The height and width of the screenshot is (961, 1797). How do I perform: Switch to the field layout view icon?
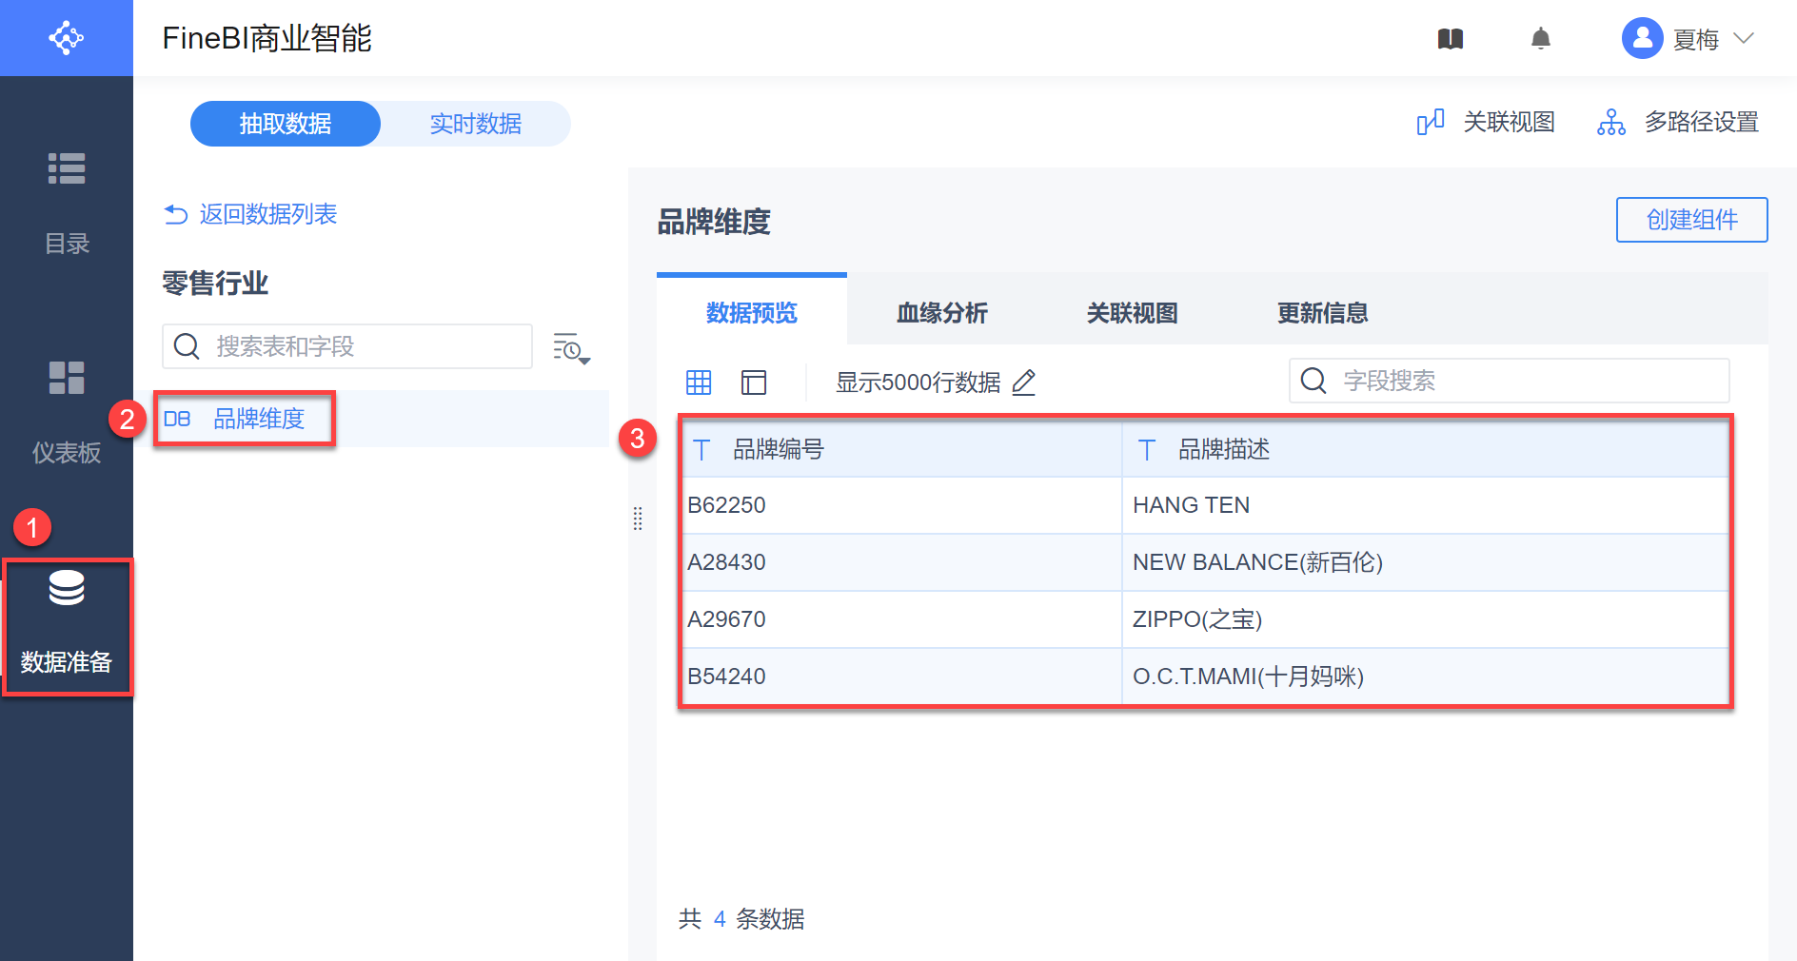754,382
